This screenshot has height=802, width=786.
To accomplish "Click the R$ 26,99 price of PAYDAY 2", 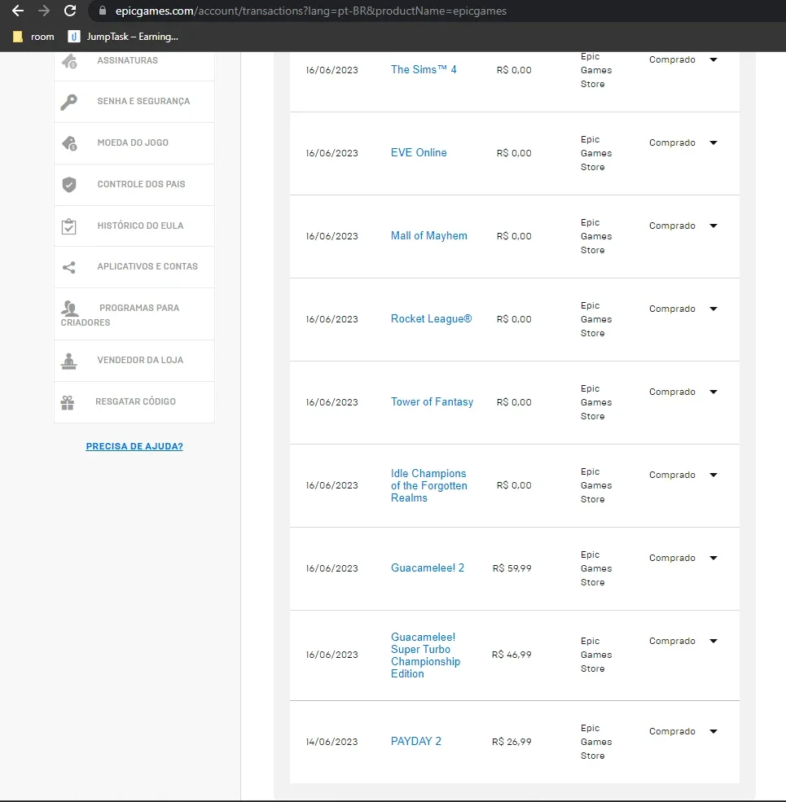I will pos(512,742).
